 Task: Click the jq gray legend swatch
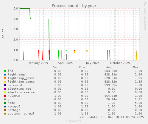coord(5,99)
